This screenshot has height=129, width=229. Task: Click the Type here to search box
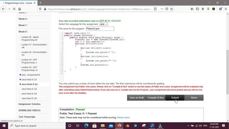click(37, 126)
